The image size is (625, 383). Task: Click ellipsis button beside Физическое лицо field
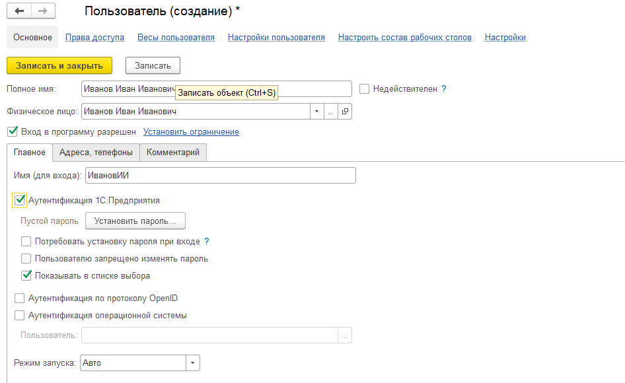pos(331,112)
